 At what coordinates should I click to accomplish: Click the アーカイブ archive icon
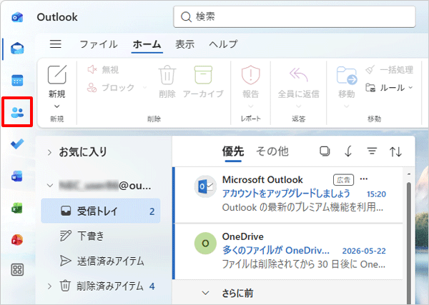point(203,75)
